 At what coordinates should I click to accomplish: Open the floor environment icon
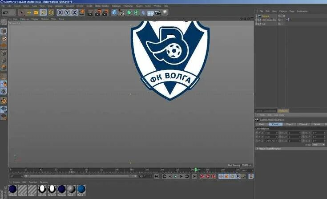(150, 13)
